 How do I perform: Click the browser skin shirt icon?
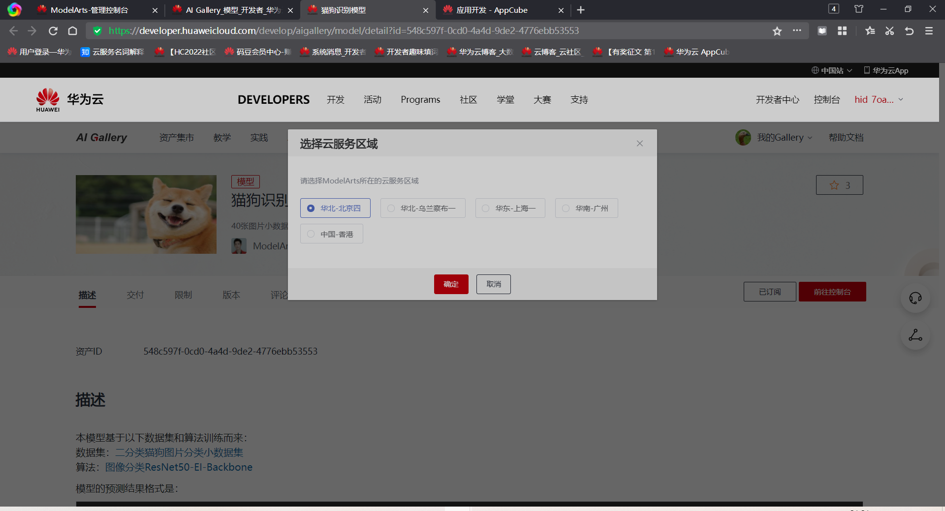[x=859, y=9]
